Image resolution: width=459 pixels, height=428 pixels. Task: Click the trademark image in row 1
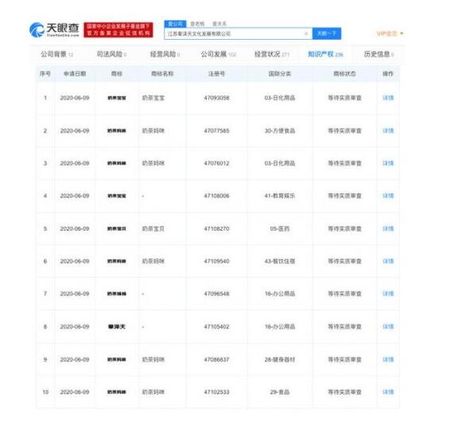[117, 98]
